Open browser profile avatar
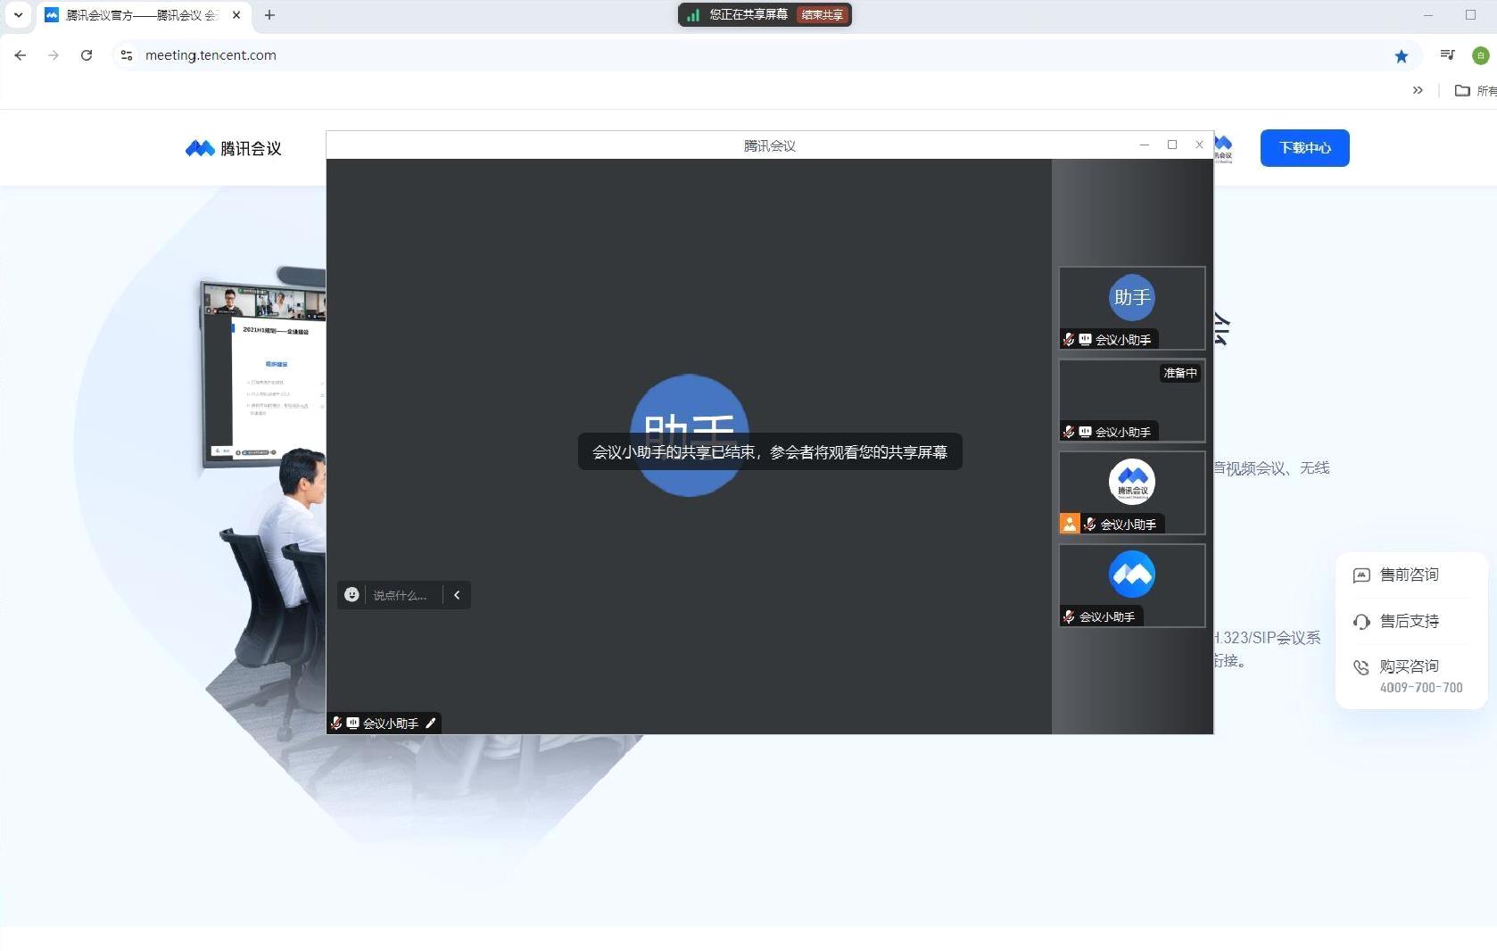Image resolution: width=1497 pixels, height=951 pixels. pos(1480,55)
